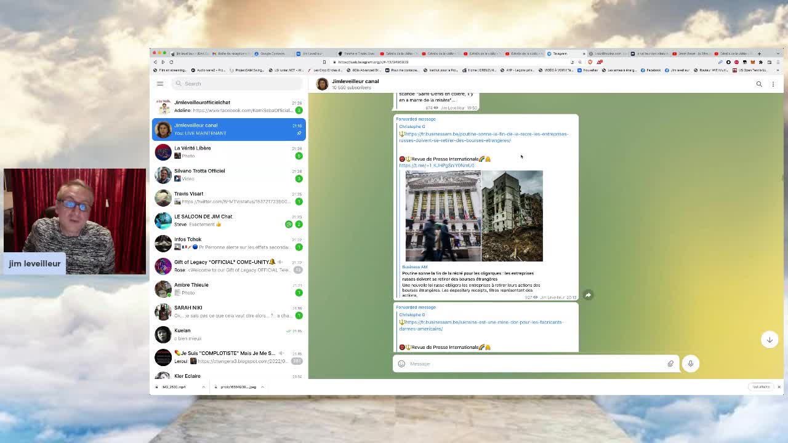Open Kuelan chat
Viewport: 788px width, 443px height.
pyautogui.click(x=228, y=334)
